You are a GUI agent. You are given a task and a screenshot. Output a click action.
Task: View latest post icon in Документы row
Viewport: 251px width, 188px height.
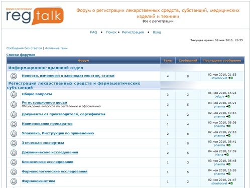[228, 116]
